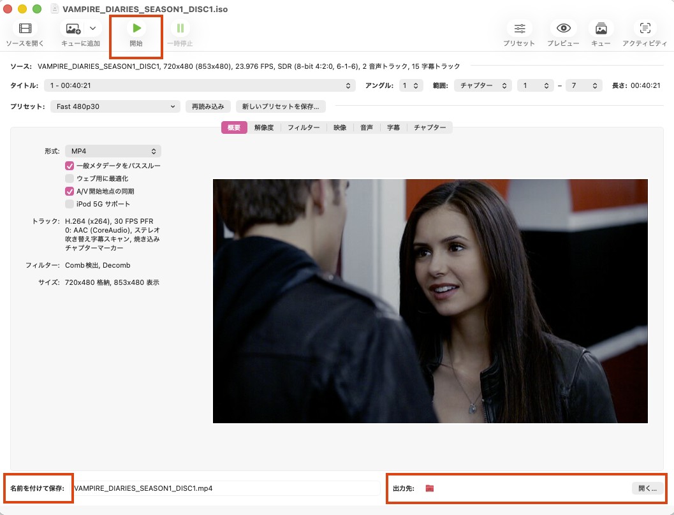Open the presets (プリセット) sliders icon
The image size is (674, 515).
click(520, 28)
